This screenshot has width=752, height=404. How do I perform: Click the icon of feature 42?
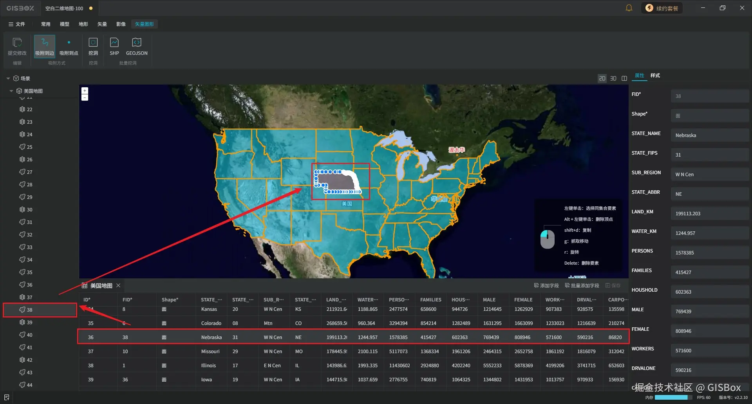pos(22,360)
